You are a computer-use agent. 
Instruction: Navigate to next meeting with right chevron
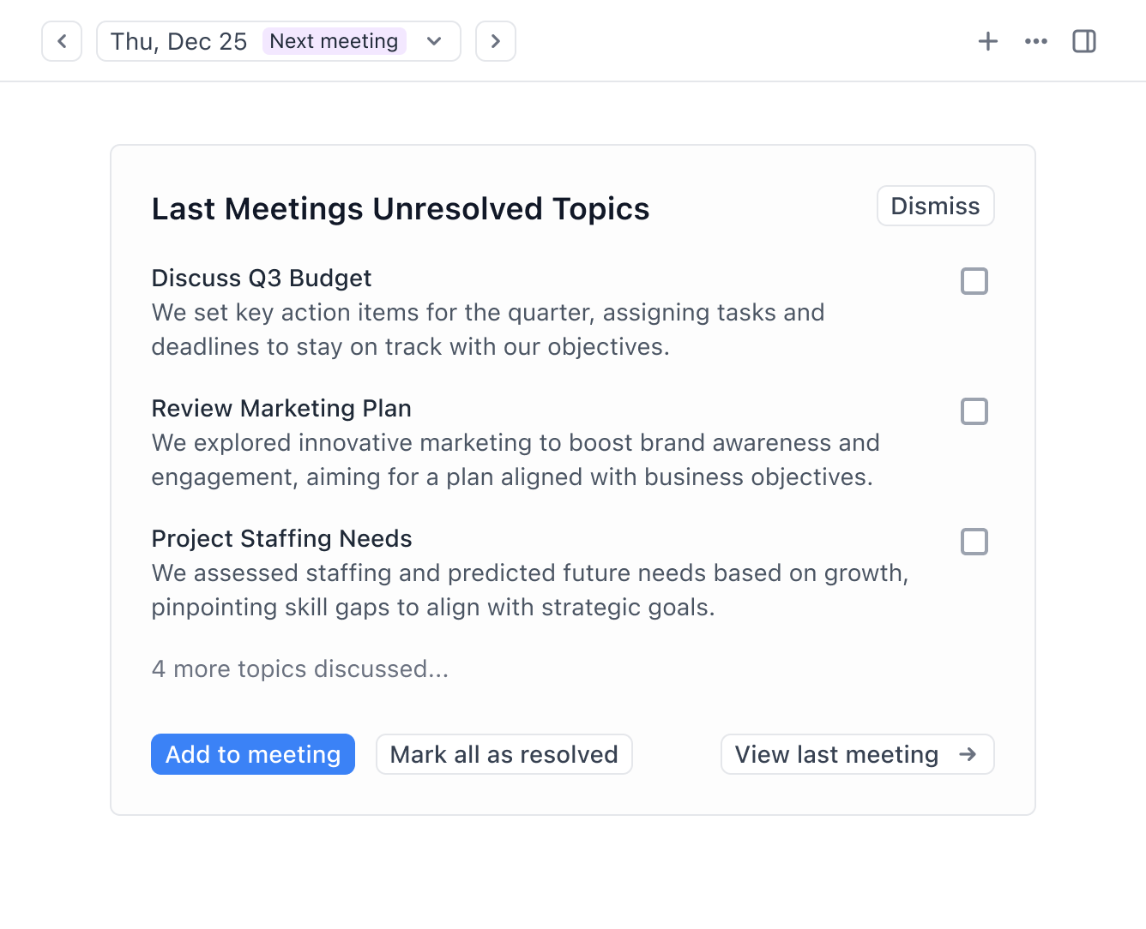(x=496, y=40)
